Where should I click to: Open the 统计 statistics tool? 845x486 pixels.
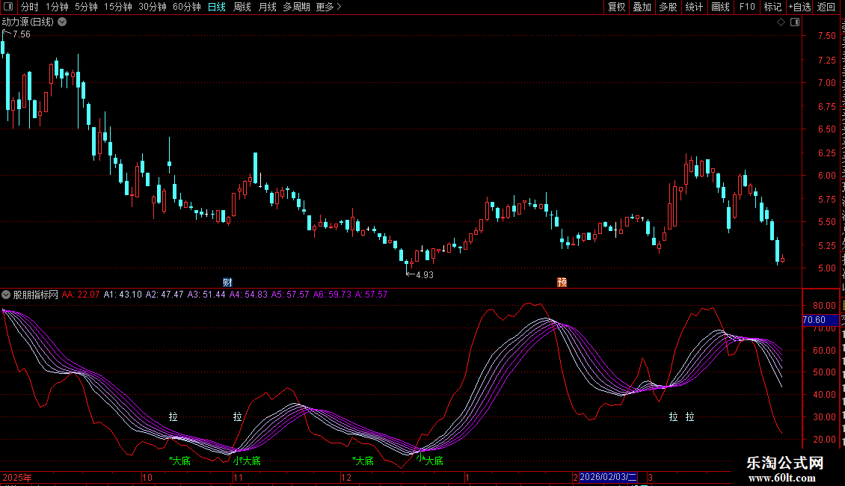(x=694, y=7)
